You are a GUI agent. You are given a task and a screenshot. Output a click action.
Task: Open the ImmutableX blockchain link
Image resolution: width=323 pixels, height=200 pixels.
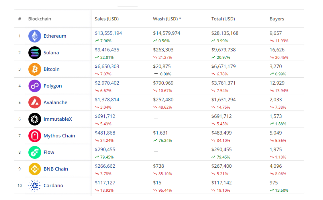coord(58,119)
